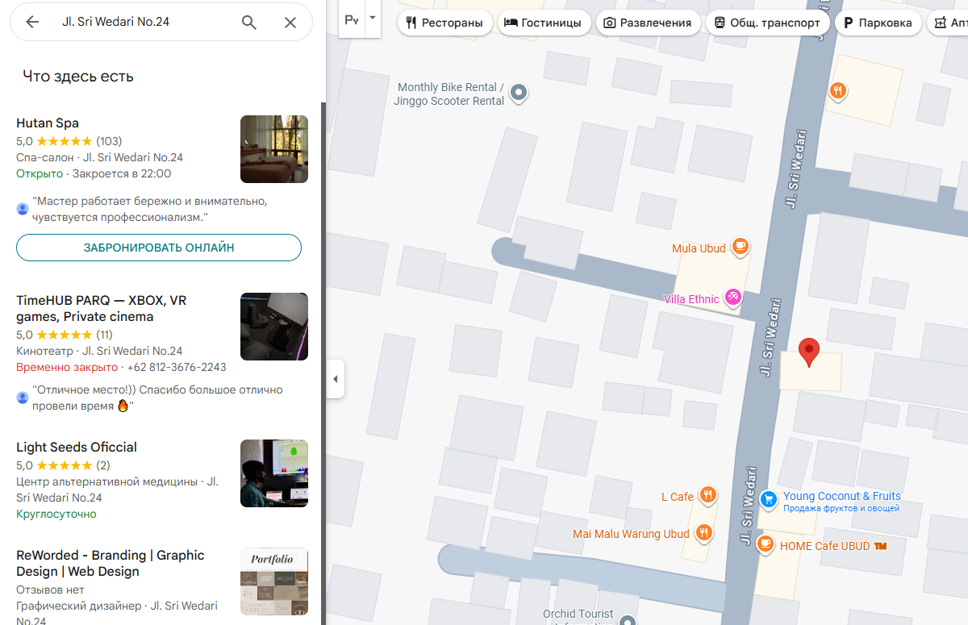
Task: Edit the search field 'Jl. Sri Wedari No.24'
Action: click(145, 22)
